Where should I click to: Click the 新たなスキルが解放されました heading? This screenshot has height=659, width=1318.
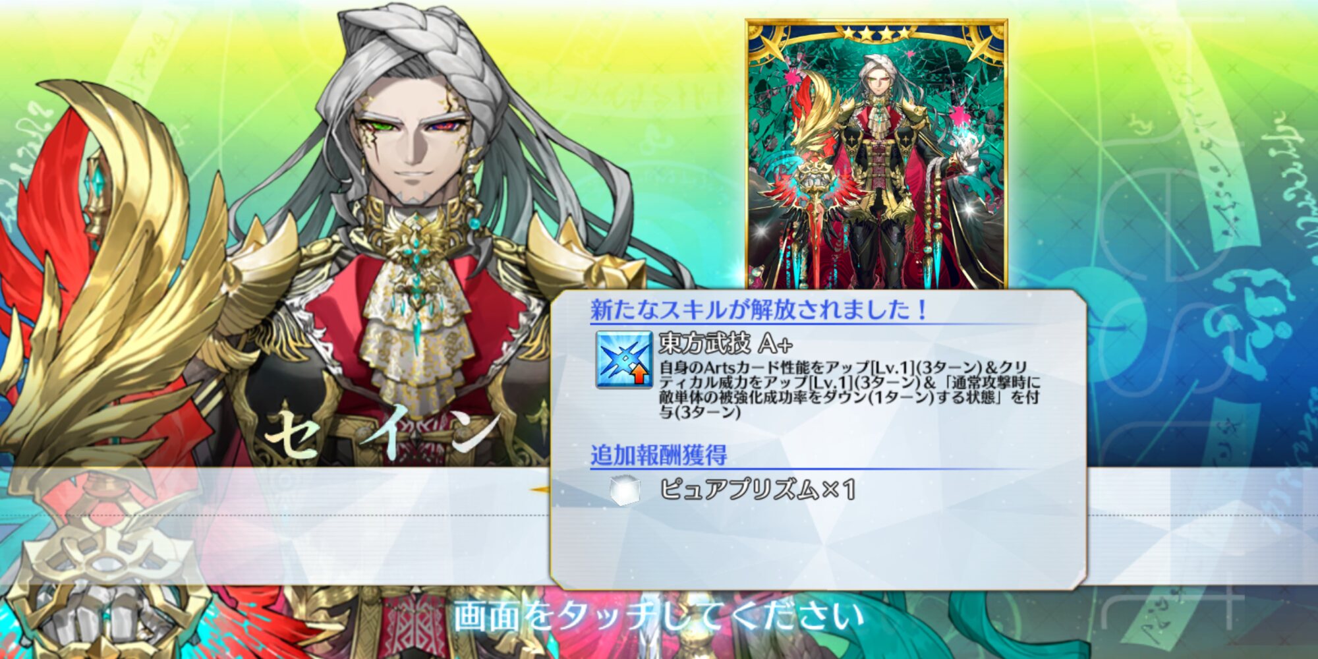[759, 310]
